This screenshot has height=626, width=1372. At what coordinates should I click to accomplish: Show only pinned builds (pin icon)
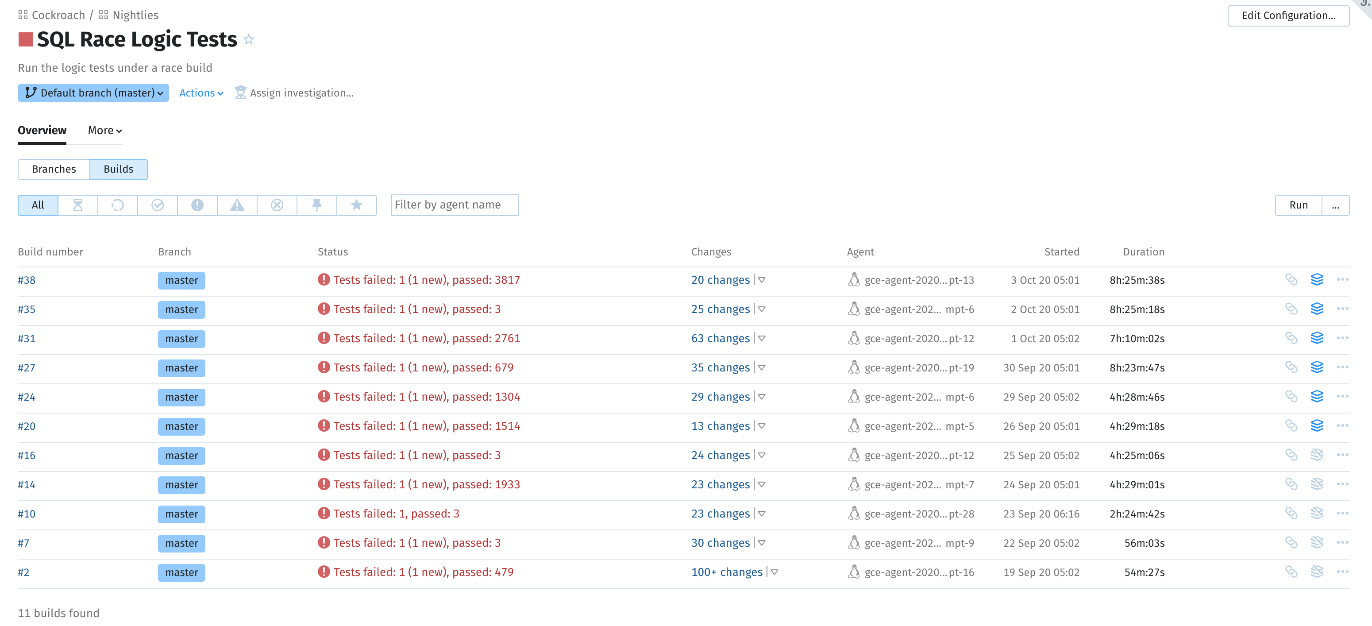[316, 205]
